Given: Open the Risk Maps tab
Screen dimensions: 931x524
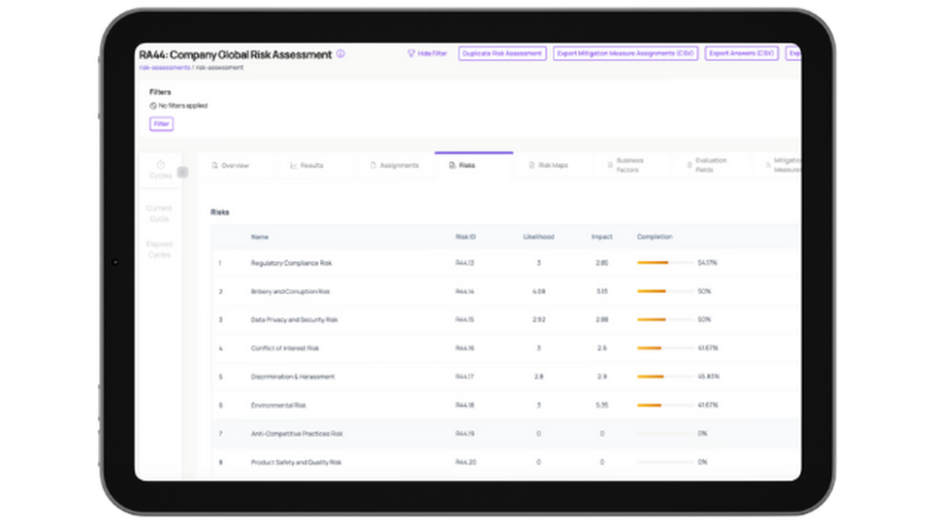Looking at the screenshot, I should tap(552, 165).
